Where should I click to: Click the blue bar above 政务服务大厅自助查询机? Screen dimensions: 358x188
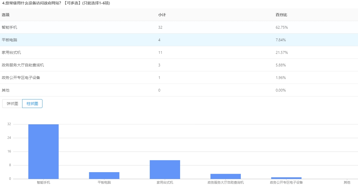point(226,176)
